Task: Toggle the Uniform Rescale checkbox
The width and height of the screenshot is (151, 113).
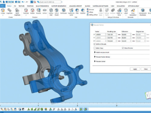Action: click(x=95, y=44)
